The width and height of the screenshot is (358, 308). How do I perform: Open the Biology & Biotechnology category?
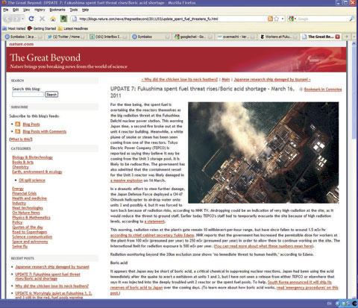tap(33, 157)
